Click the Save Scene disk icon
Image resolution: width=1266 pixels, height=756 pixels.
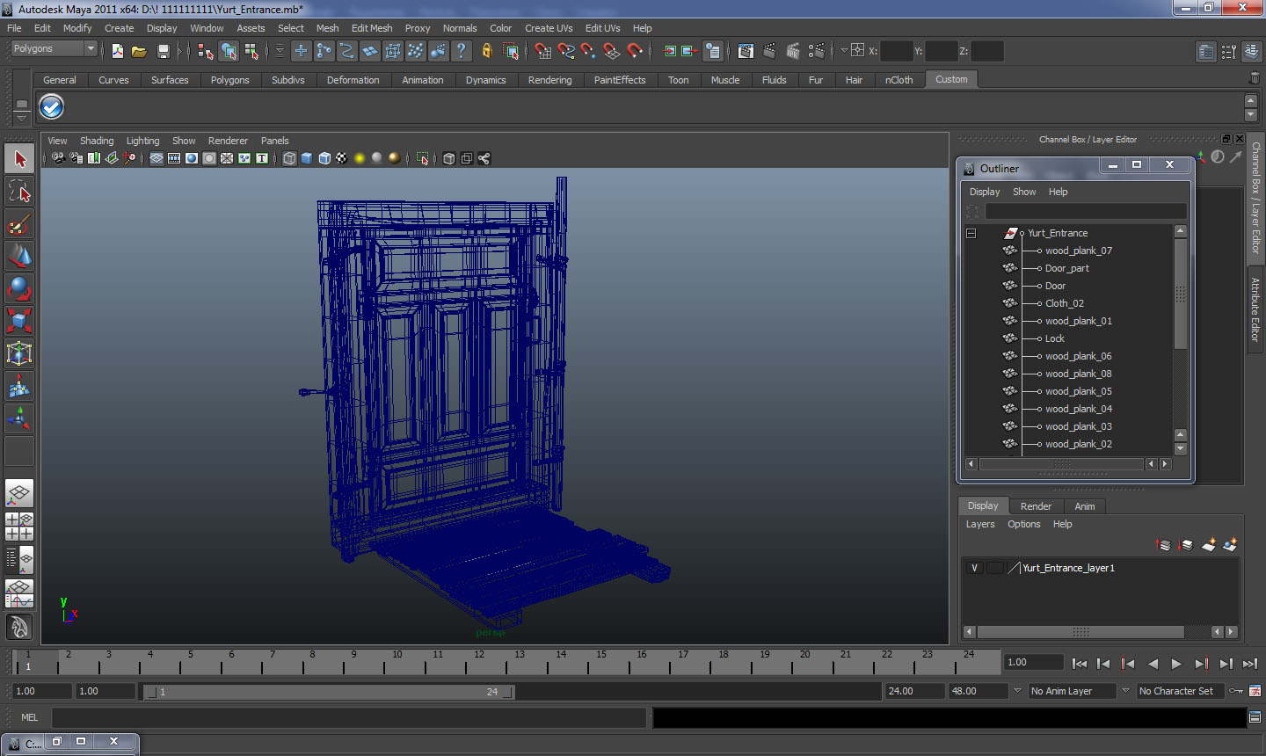coord(163,51)
